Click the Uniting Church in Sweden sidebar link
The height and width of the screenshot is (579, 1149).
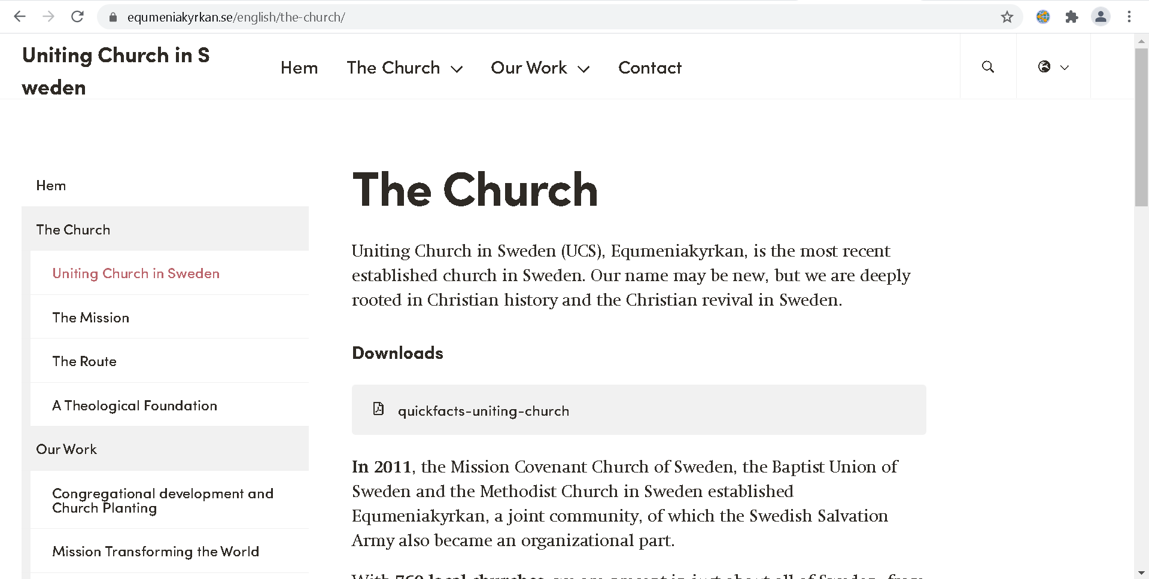pyautogui.click(x=136, y=273)
